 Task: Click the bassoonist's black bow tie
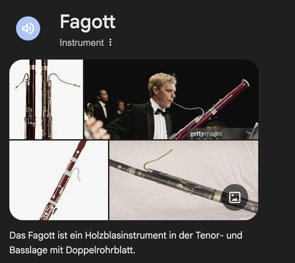point(162,112)
